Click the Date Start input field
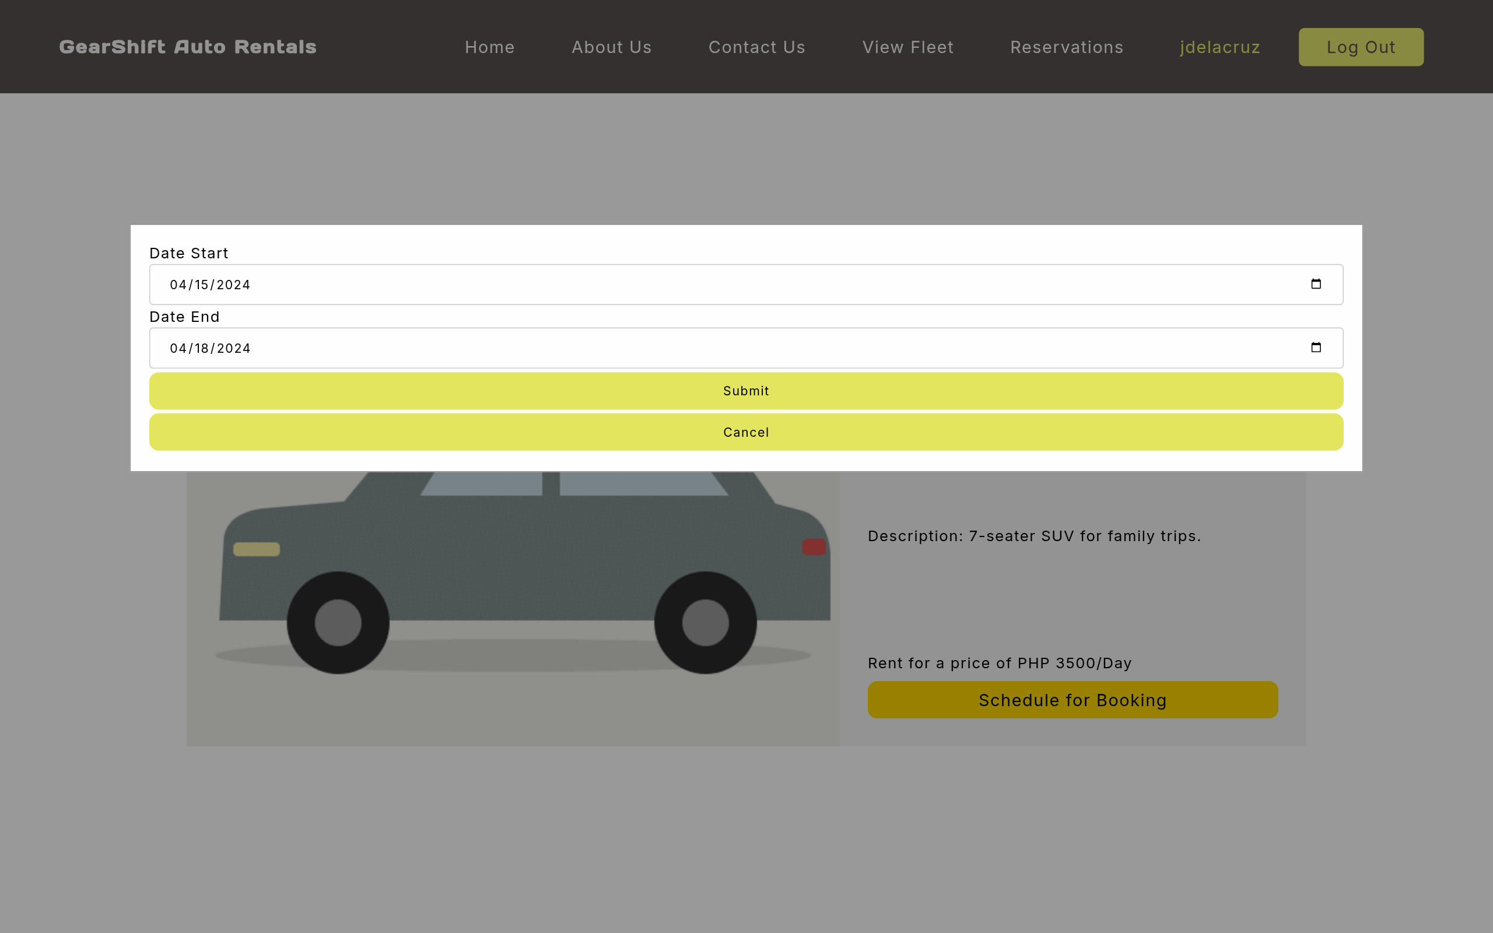The image size is (1493, 933). point(746,285)
